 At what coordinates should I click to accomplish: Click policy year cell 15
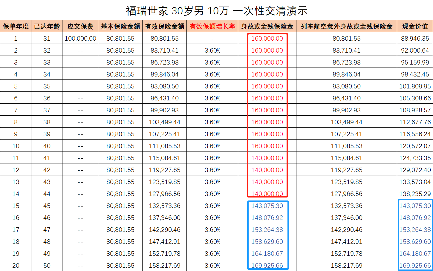pyautogui.click(x=16, y=206)
